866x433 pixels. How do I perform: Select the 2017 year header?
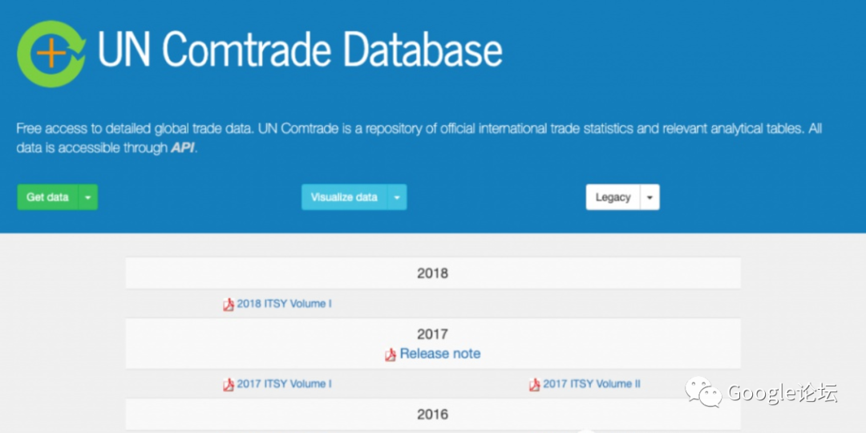point(432,334)
